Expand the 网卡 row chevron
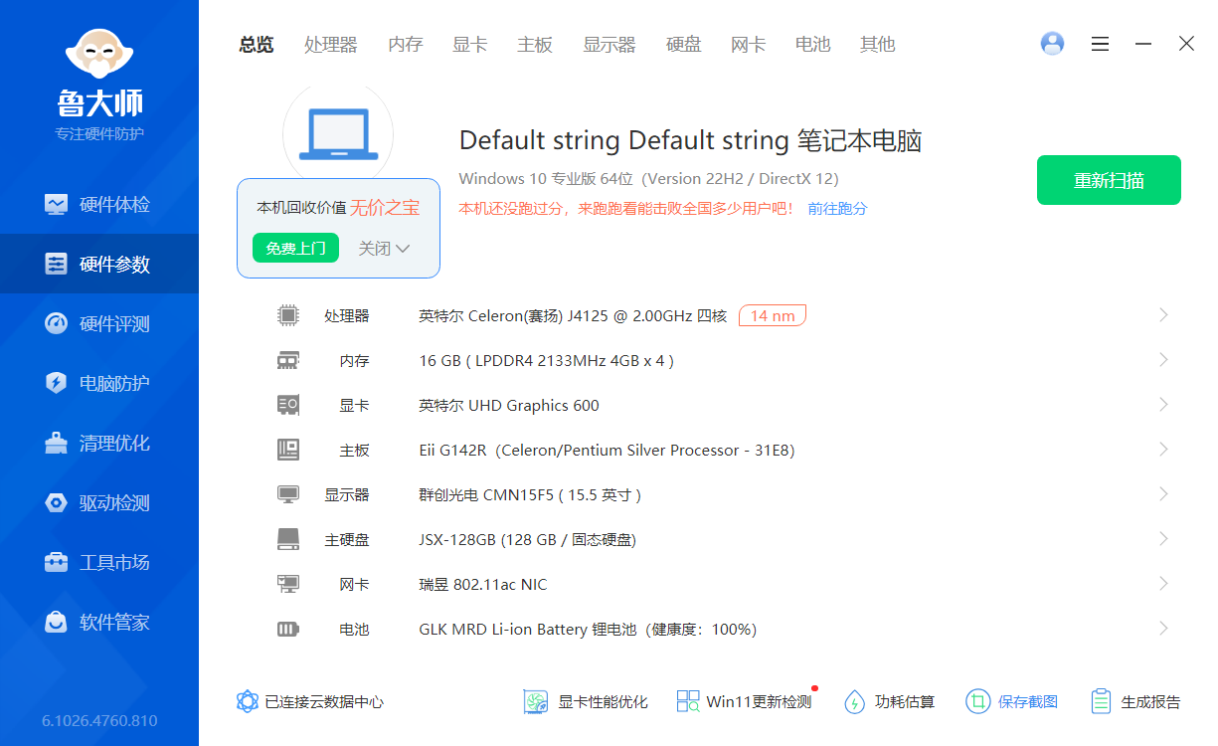1218x746 pixels. 1163,584
